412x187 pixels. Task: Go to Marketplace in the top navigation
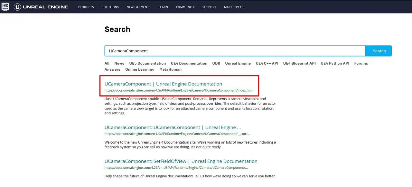click(235, 7)
